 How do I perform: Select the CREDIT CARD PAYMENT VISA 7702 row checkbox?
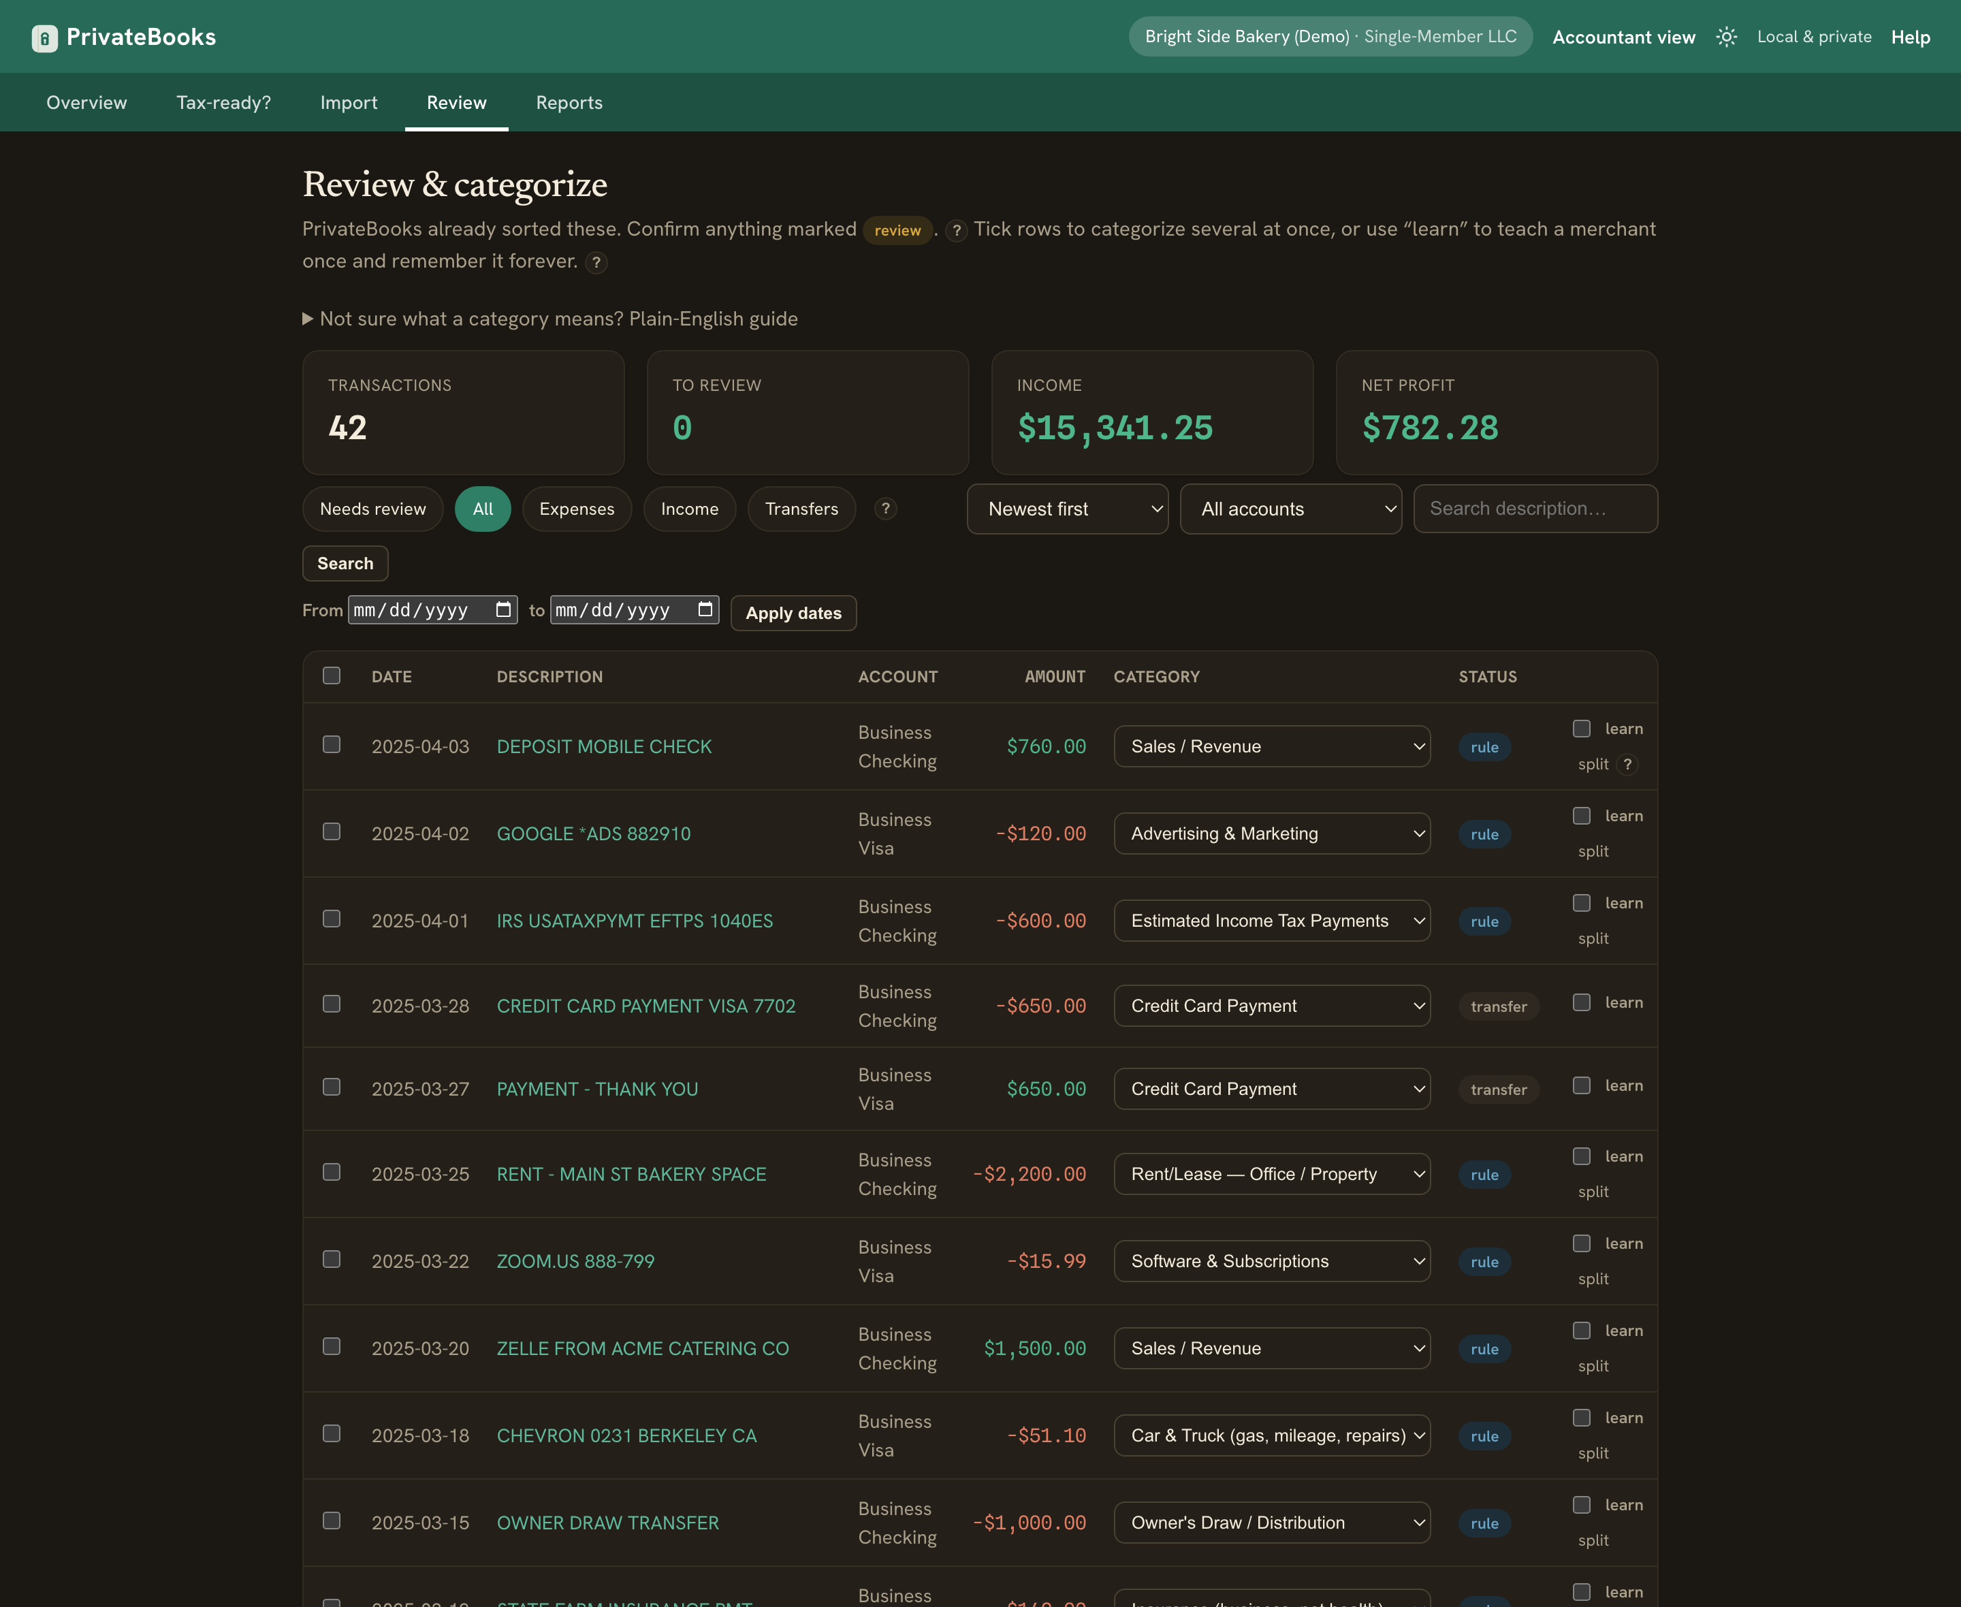[332, 1004]
